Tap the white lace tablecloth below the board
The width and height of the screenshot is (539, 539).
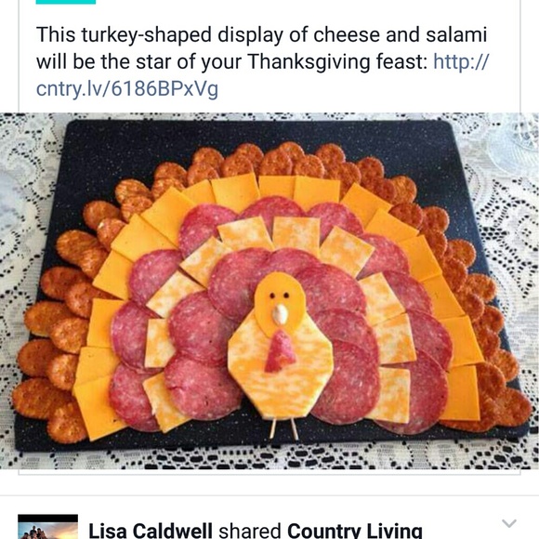tap(269, 457)
